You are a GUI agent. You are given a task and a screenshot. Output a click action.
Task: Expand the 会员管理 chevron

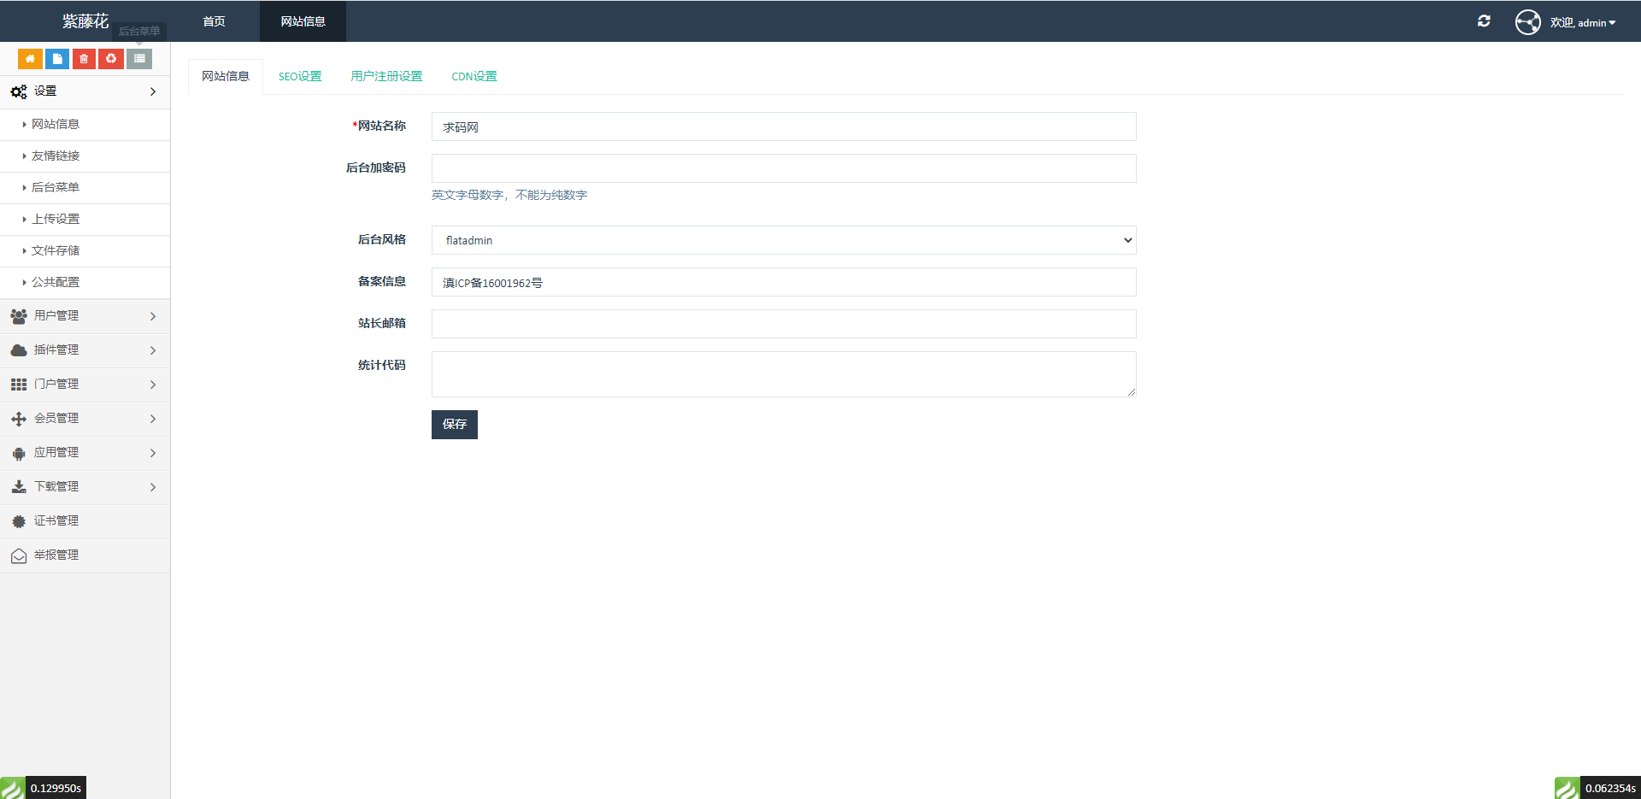click(x=153, y=419)
